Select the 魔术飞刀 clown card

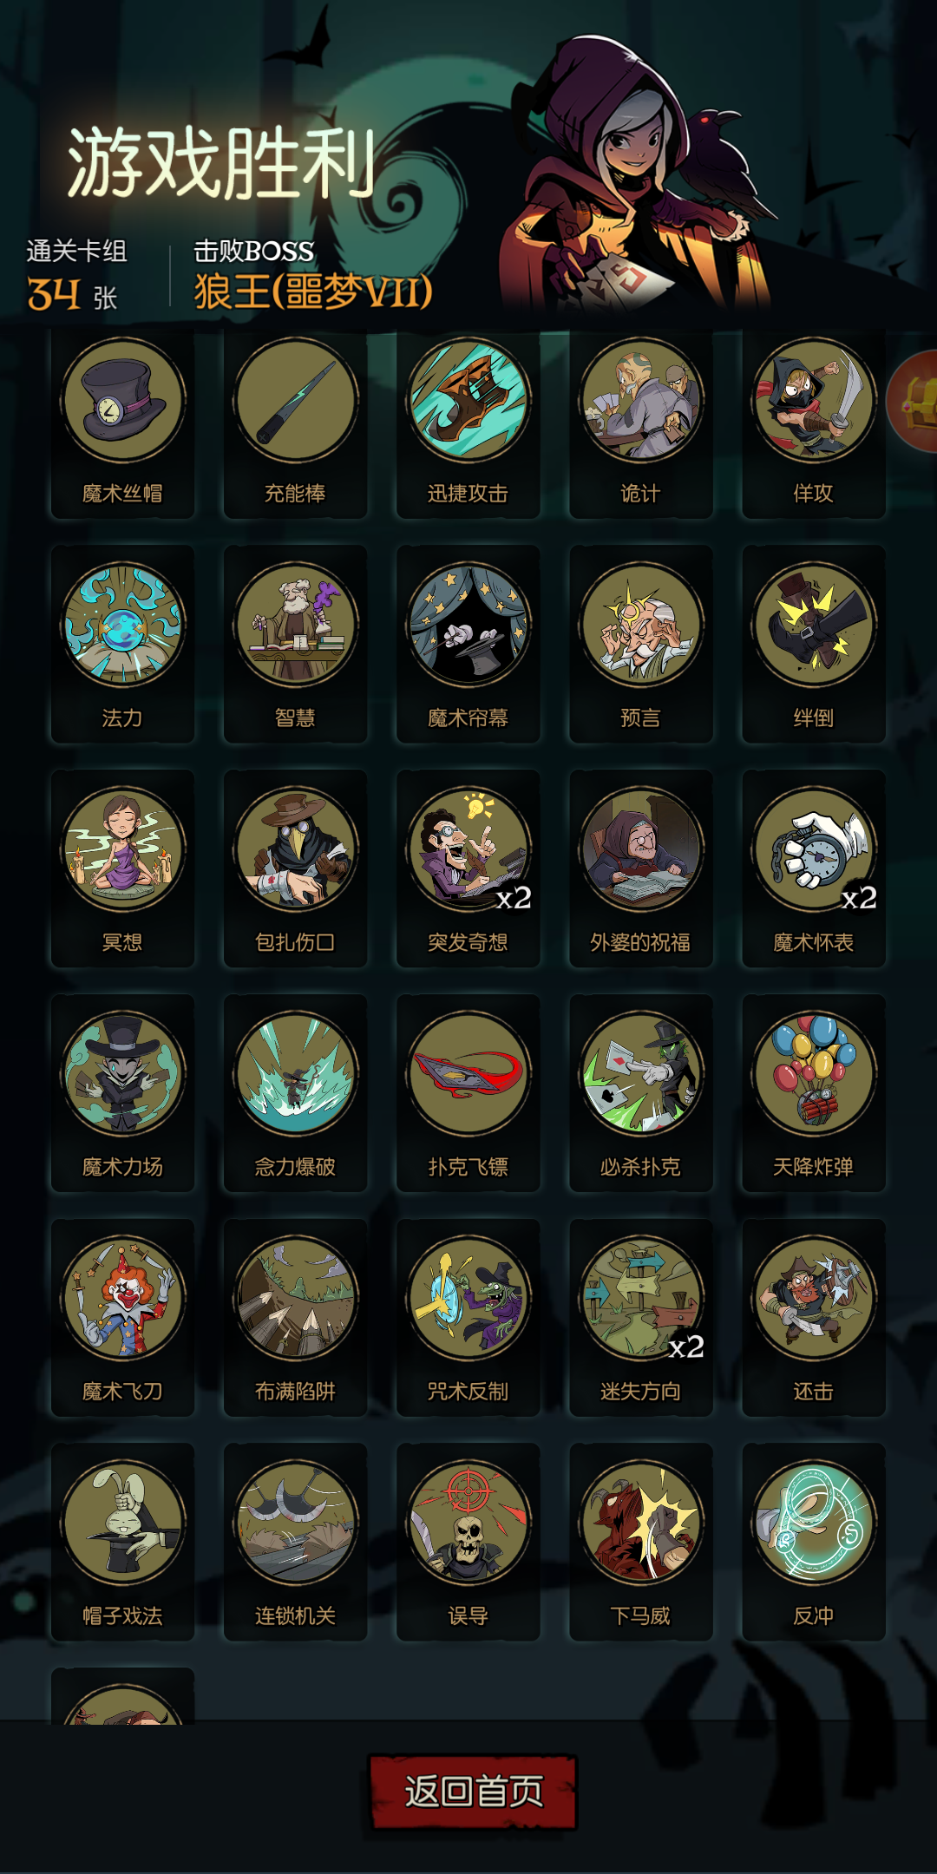(x=122, y=1318)
